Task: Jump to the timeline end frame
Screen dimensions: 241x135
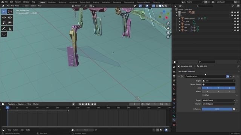Action: (x=95, y=104)
